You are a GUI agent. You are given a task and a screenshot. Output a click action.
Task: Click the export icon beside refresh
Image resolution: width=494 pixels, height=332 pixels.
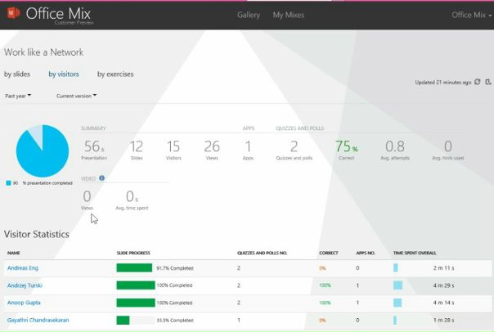[488, 82]
